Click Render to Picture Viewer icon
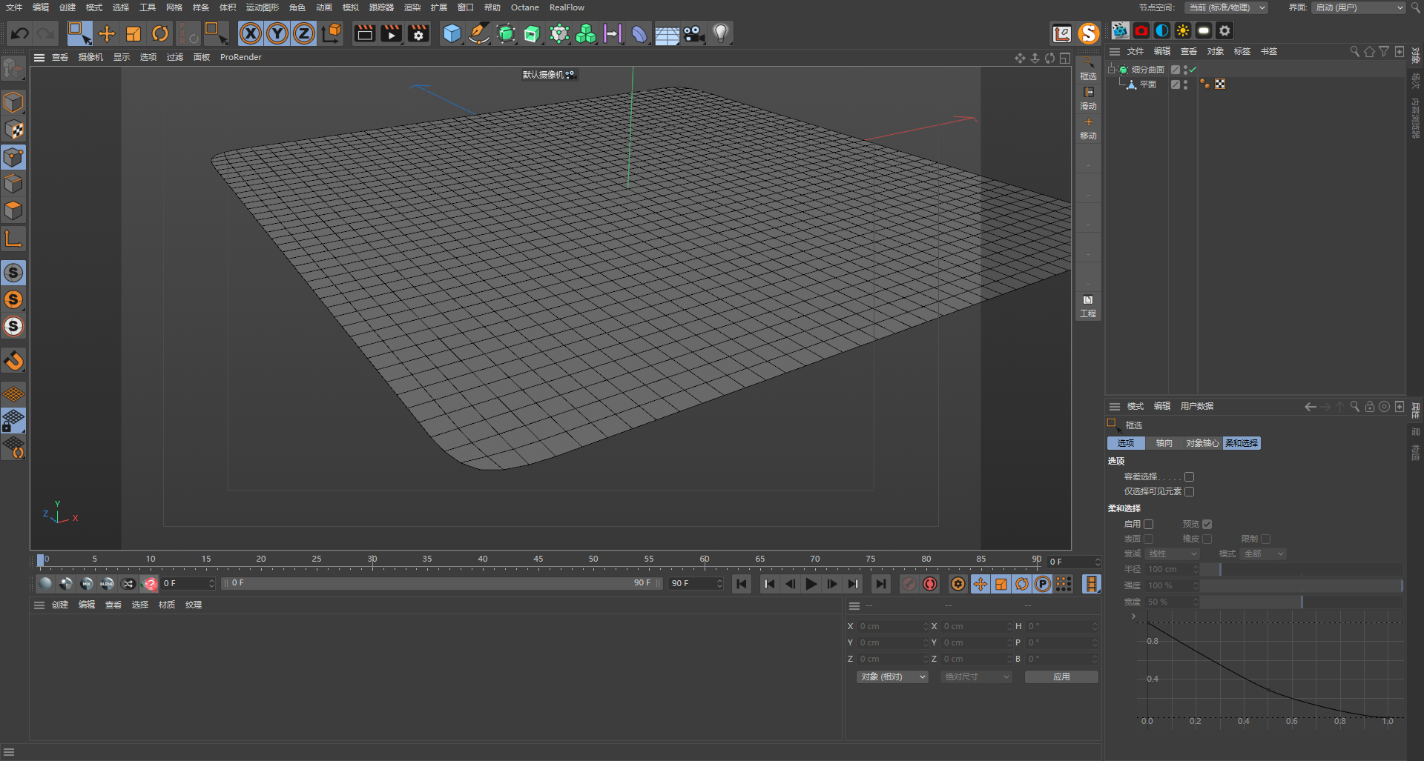 tap(391, 33)
